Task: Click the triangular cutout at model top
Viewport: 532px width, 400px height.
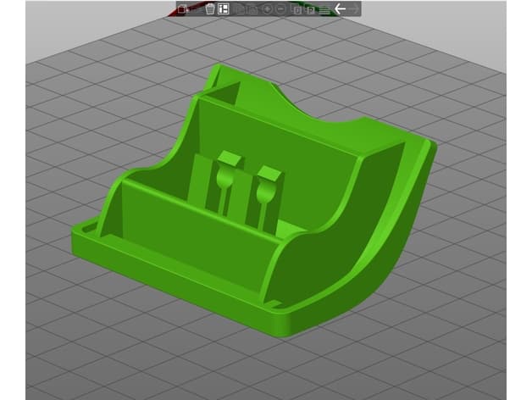Action: (229, 92)
